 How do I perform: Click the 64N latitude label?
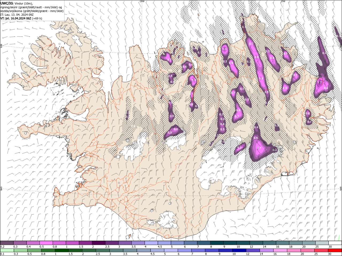click(x=341, y=188)
